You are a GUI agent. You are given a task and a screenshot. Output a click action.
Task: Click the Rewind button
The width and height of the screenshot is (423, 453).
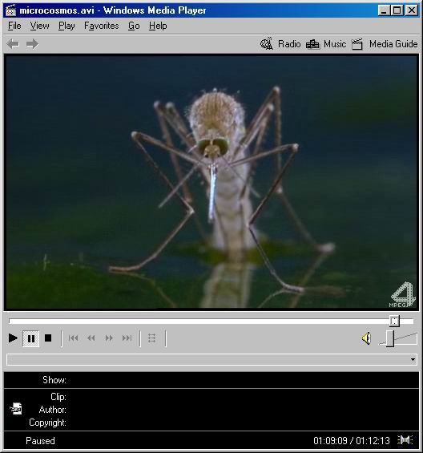point(91,338)
